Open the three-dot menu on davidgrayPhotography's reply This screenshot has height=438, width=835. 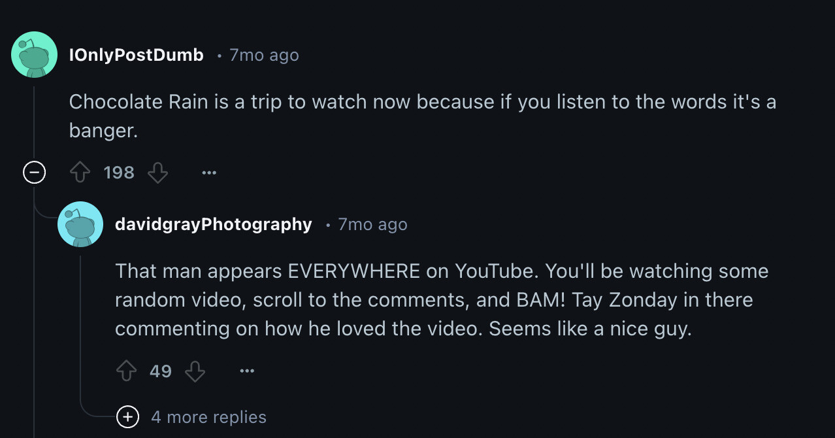246,372
